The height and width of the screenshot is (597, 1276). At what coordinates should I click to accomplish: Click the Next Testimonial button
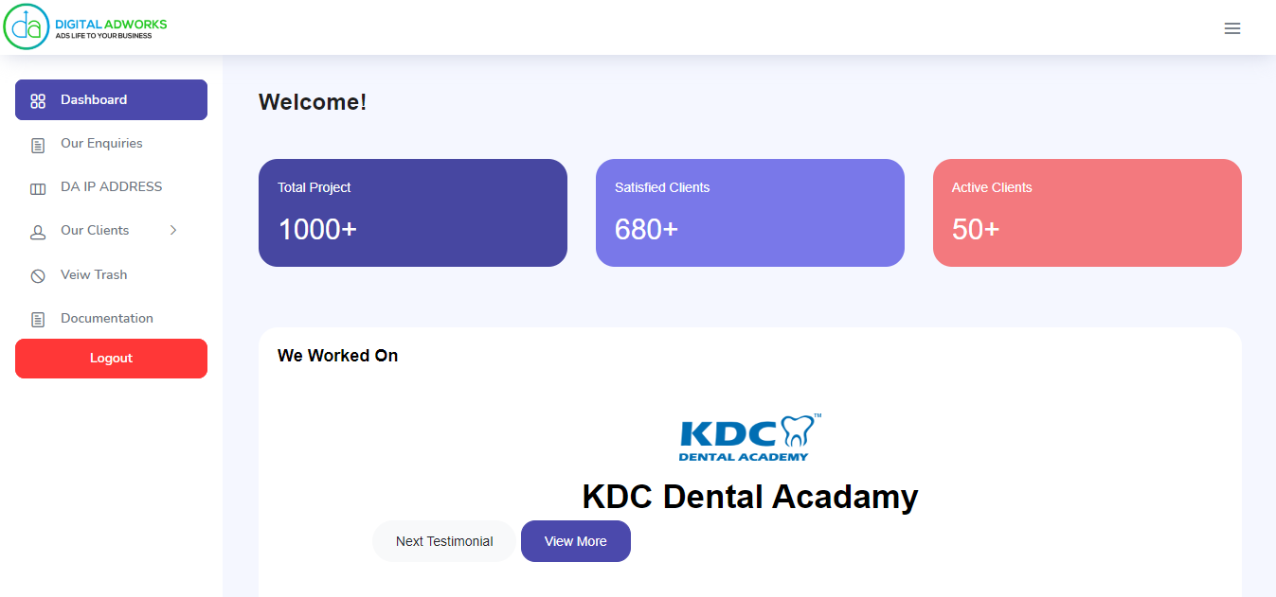(444, 541)
